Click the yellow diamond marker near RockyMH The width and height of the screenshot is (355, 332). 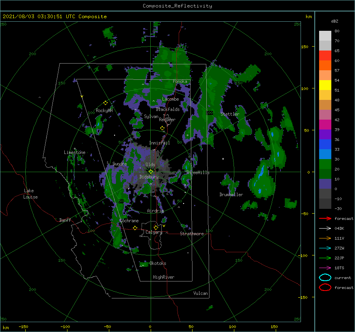tap(105, 103)
